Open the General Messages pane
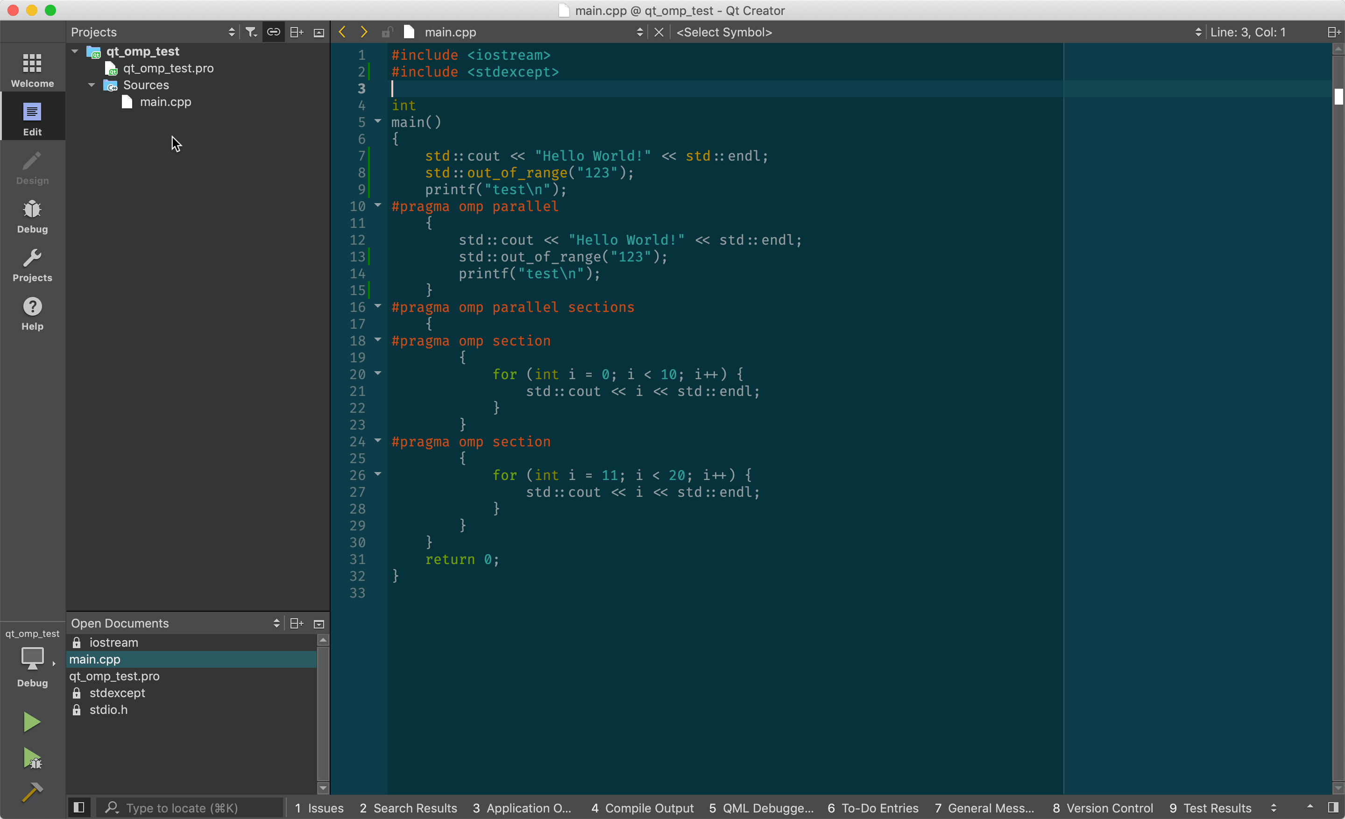The image size is (1345, 819). tap(984, 807)
